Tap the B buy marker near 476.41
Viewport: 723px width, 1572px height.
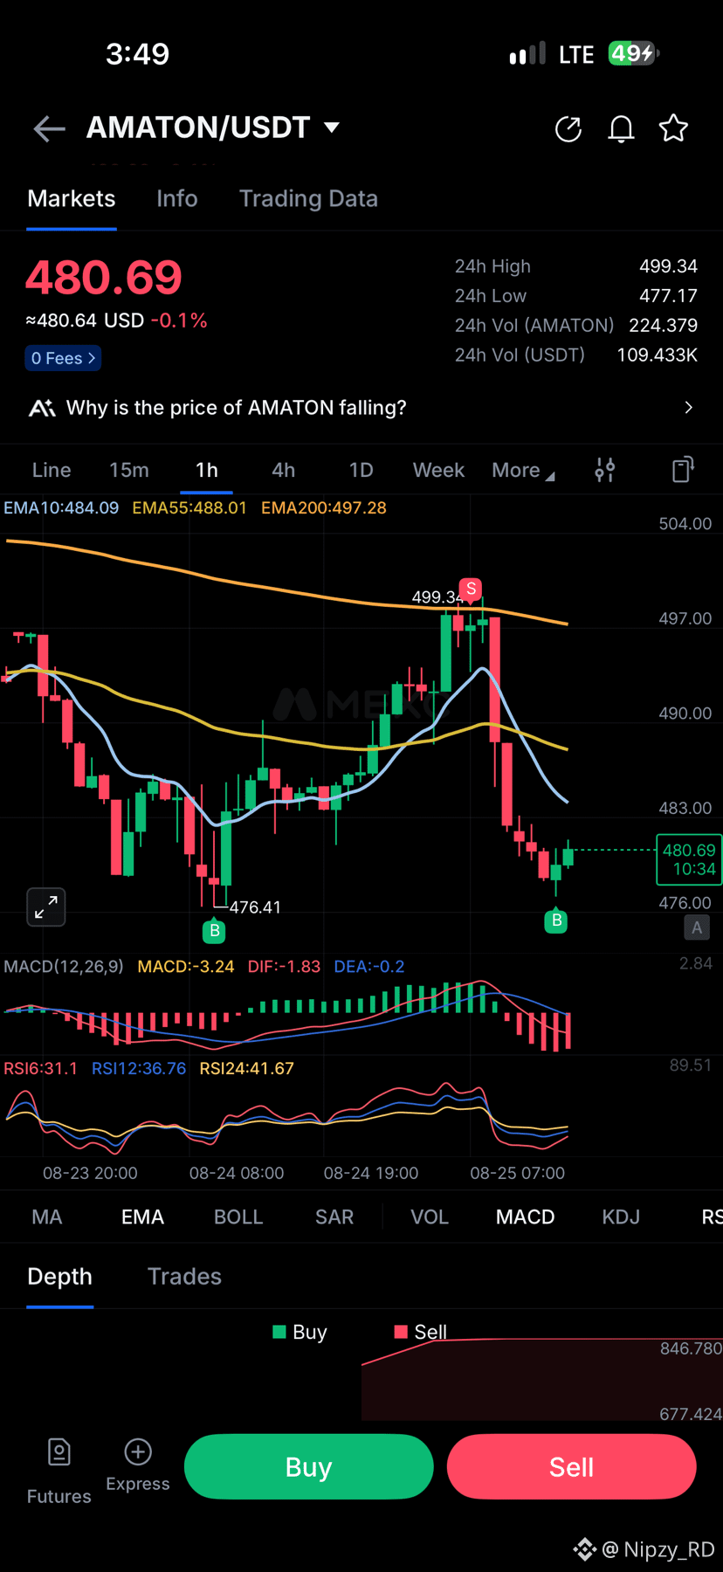point(214,931)
